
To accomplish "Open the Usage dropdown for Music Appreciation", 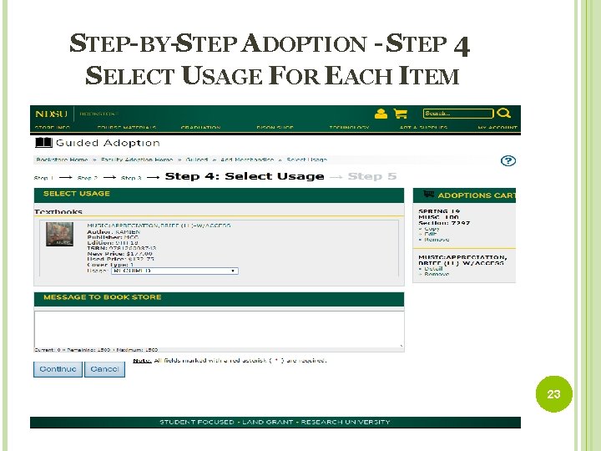I will click(174, 271).
